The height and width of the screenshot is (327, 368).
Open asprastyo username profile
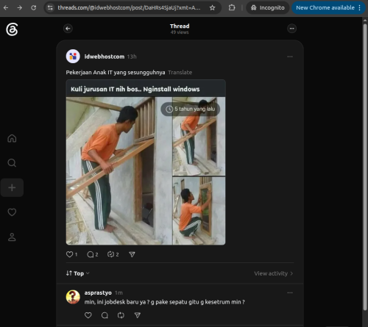[98, 292]
